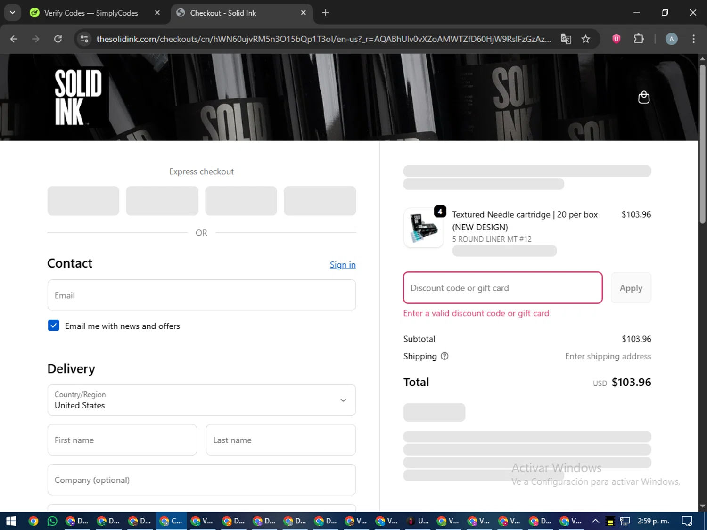The width and height of the screenshot is (707, 530).
Task: Open the pinned Chrome taskbar icon
Action: coord(33,521)
